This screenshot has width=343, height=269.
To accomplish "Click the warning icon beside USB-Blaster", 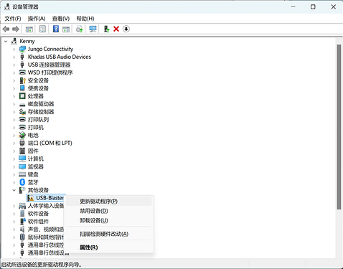I will 30,198.
